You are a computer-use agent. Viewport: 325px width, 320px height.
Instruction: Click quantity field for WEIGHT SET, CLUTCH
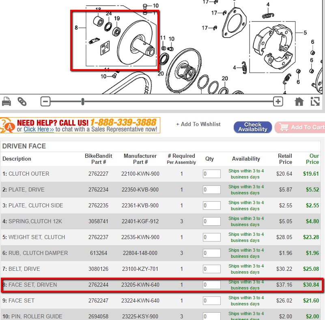pos(212,237)
